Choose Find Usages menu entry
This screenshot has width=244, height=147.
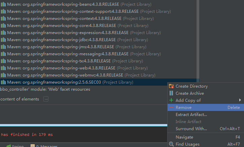click(x=206, y=144)
